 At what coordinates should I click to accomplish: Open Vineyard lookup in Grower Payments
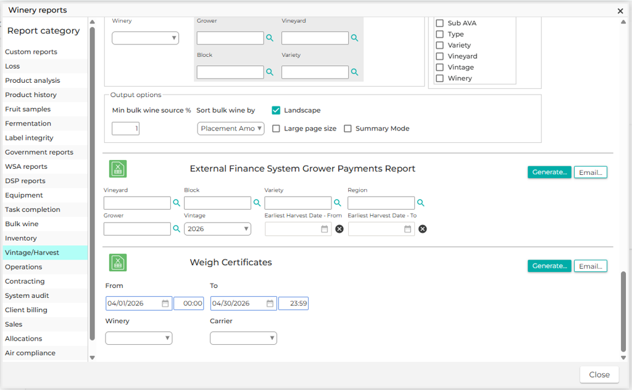pyautogui.click(x=177, y=203)
